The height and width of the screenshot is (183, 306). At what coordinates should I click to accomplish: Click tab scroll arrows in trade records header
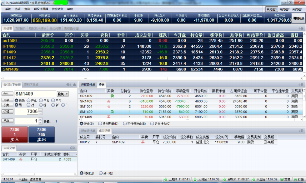point(301,131)
